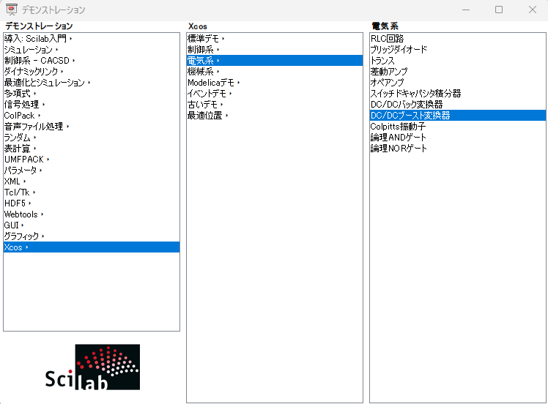Viewport: 548px width, 404px height.
Task: Select UMFPACK category
Action: pos(92,160)
